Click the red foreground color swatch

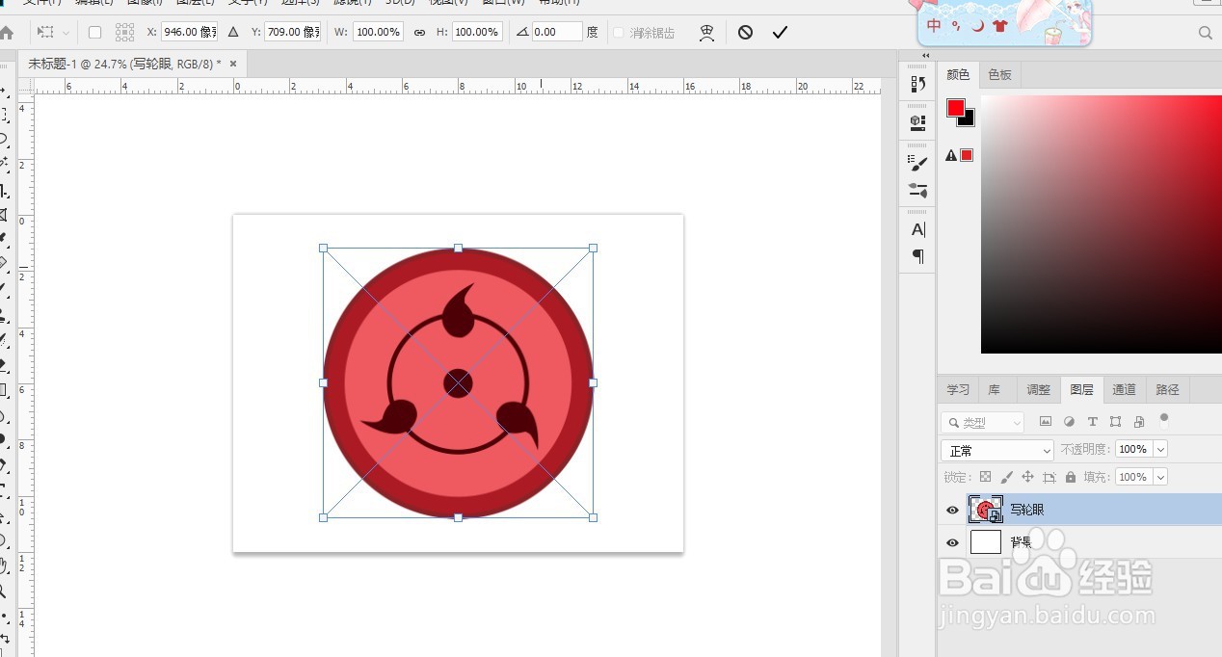(955, 108)
